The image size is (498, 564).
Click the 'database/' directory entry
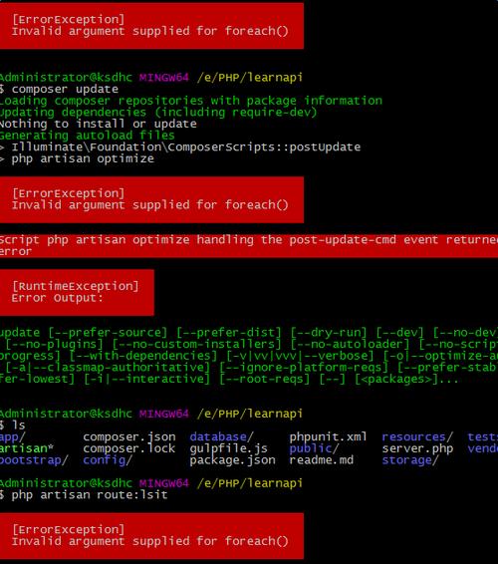pyautogui.click(x=221, y=436)
